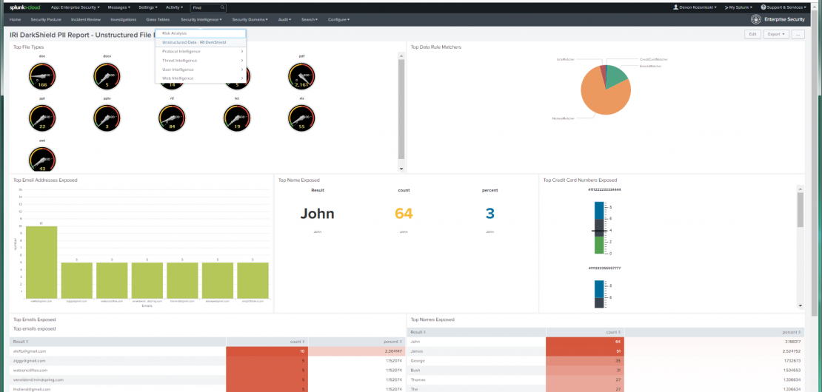Click the xml file type gauge

[x=42, y=160]
